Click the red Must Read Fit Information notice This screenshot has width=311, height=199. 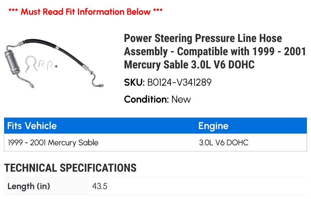point(86,12)
